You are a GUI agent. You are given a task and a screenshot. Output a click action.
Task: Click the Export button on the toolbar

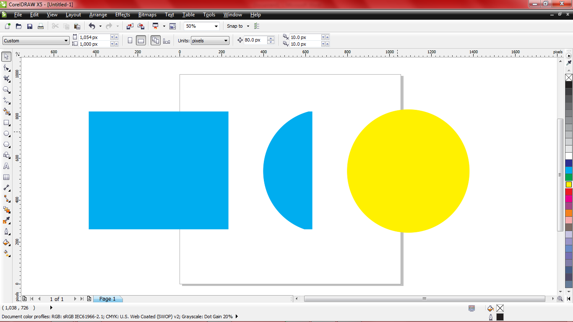(141, 26)
